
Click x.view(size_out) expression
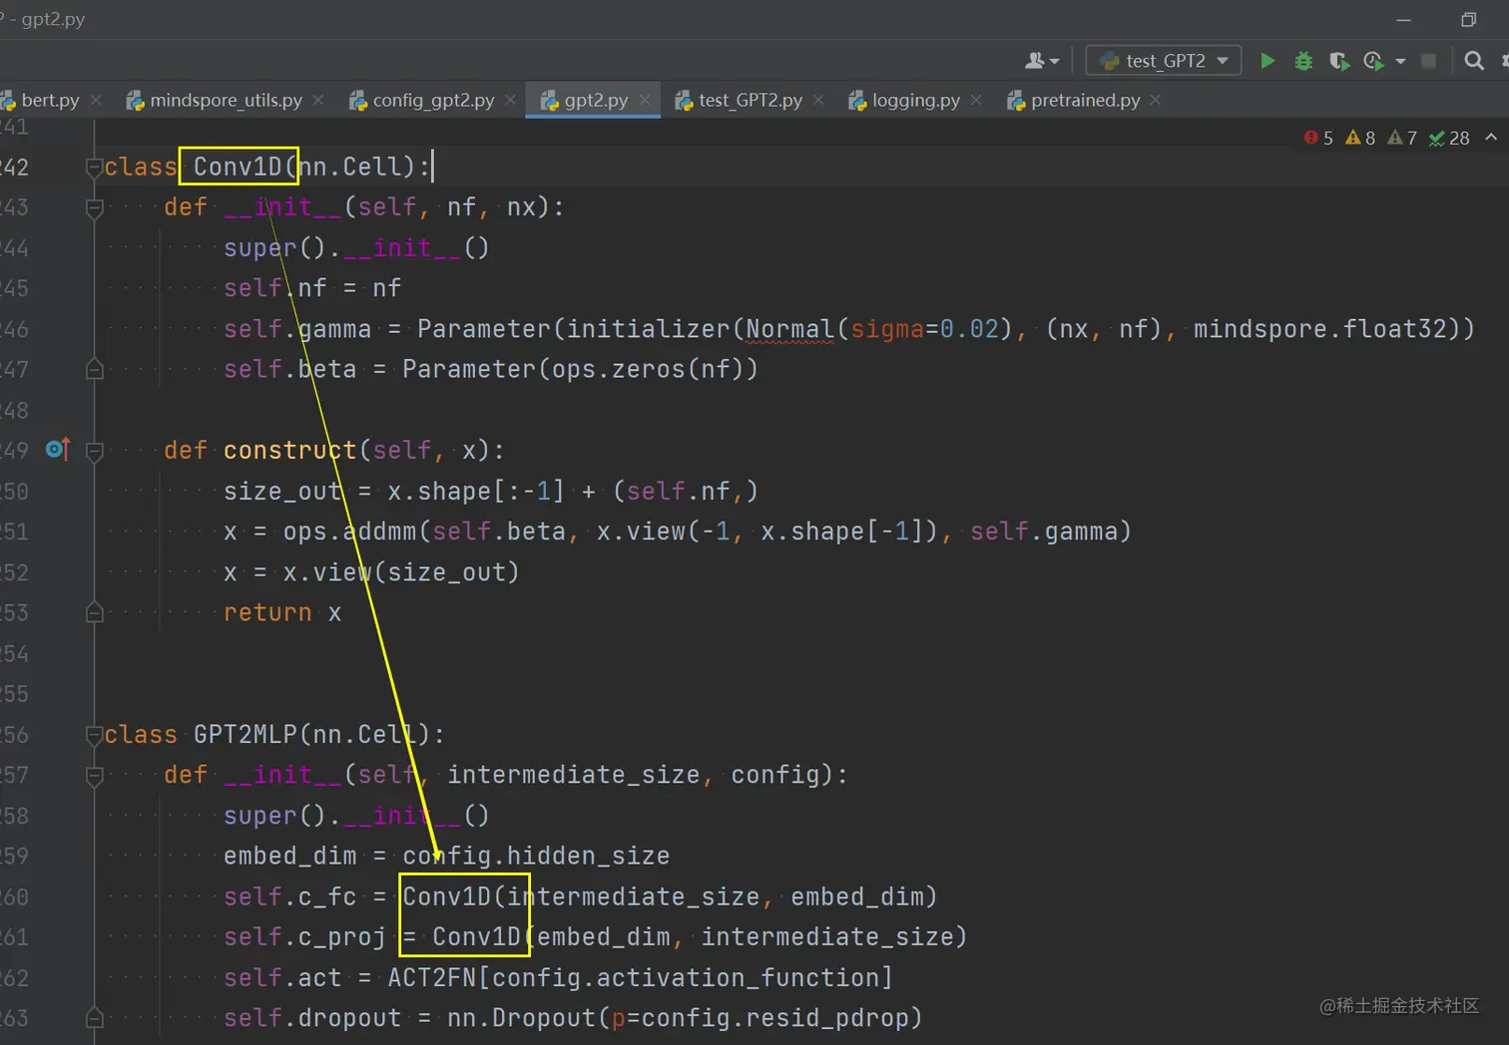tap(401, 572)
